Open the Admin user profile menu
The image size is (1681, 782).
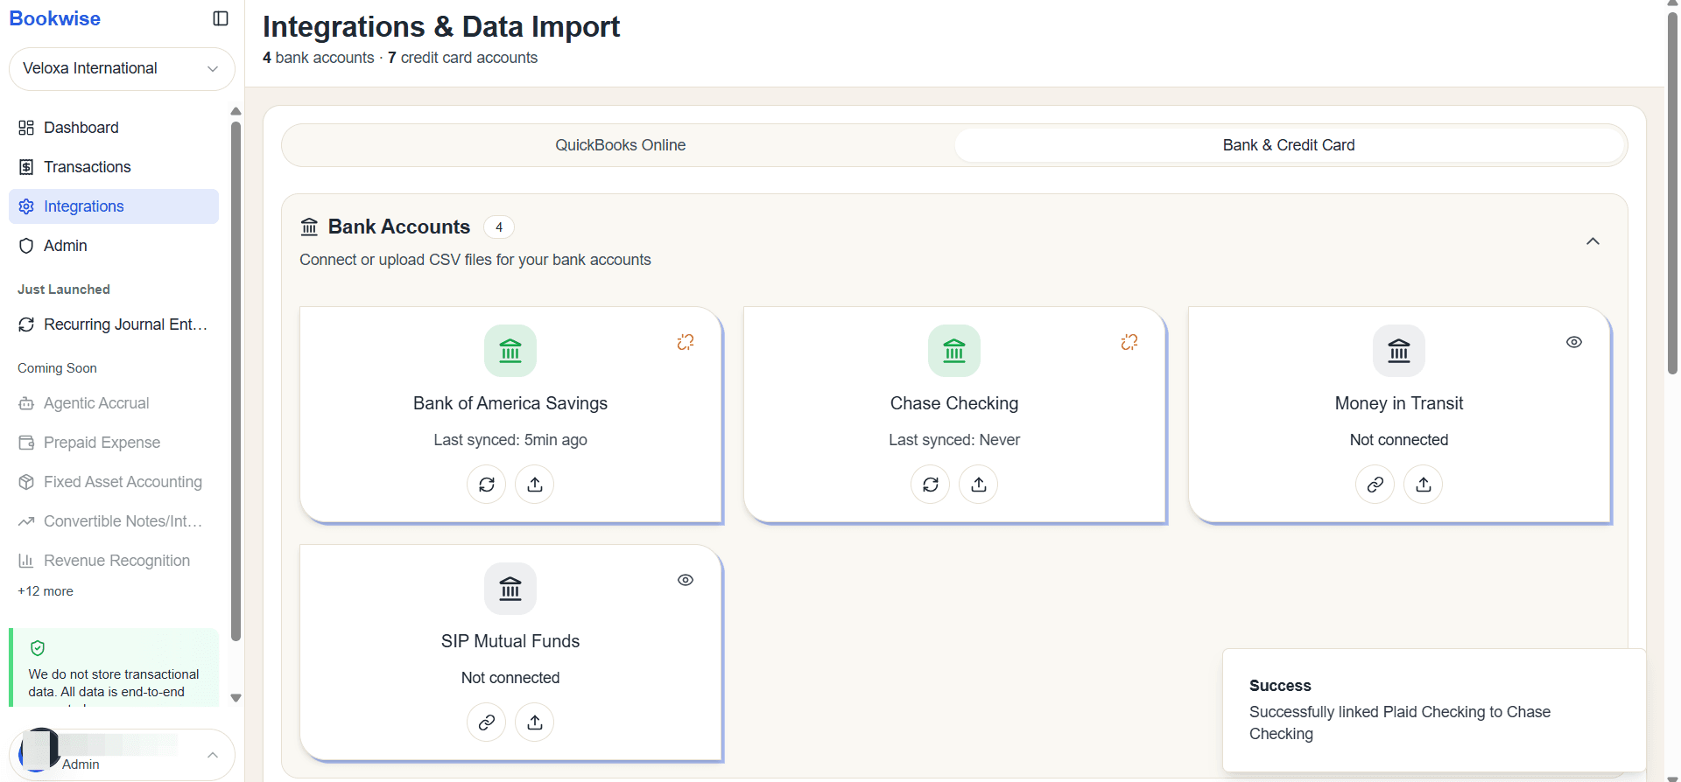coord(122,754)
